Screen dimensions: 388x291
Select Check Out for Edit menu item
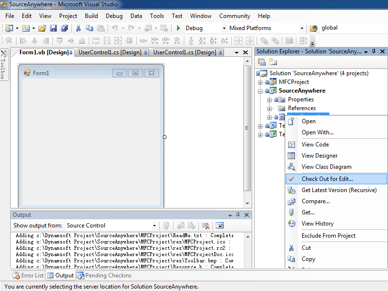327,179
